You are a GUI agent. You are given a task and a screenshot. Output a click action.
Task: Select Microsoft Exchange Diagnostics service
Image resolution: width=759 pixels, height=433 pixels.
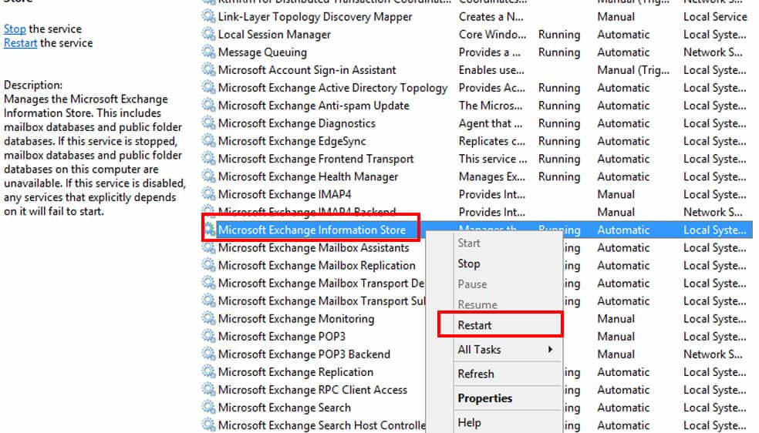click(297, 123)
